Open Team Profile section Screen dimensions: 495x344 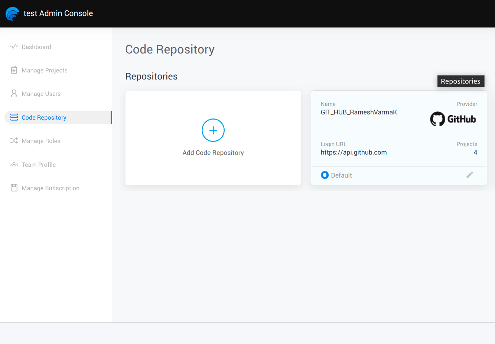(39, 165)
